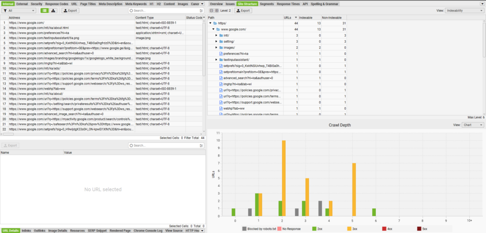Open the Chrome Console Log tab

click(x=148, y=231)
